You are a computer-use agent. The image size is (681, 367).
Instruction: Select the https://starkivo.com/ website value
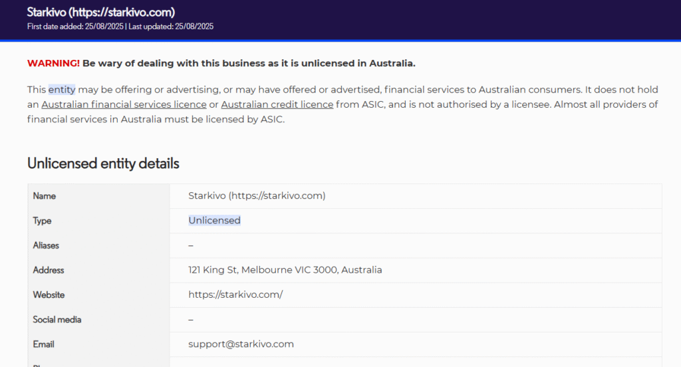tap(235, 295)
